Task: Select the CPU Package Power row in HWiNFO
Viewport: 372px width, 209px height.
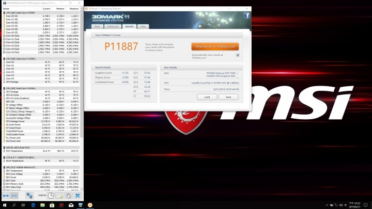Action: pyautogui.click(x=41, y=121)
